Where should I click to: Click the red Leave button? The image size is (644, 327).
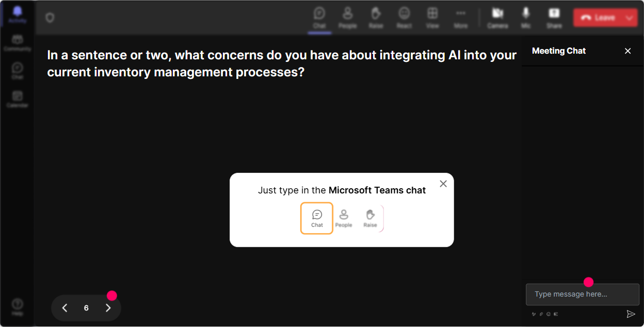[x=598, y=18]
